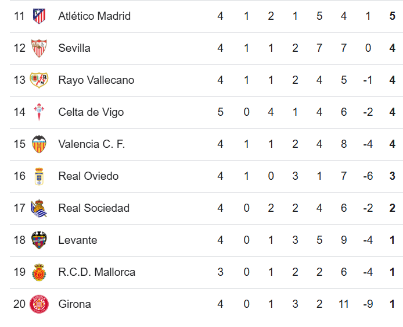Screen dimensions: 403x327
Task: Open the Celta de Vigo team link
Action: pos(91,112)
